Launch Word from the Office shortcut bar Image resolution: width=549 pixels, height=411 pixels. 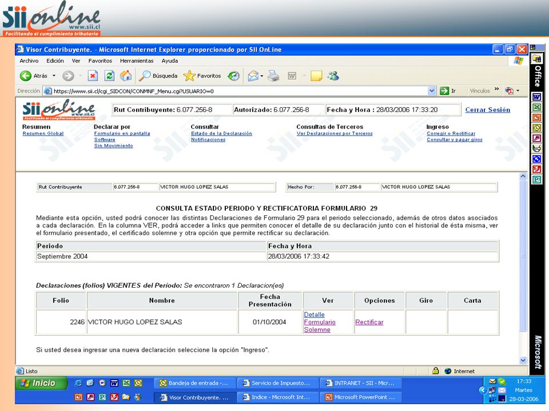click(x=536, y=97)
